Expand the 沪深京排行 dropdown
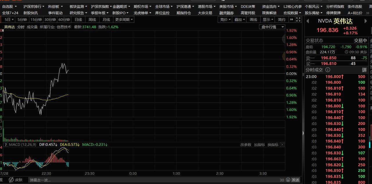The width and height of the screenshot is (372, 184). pos(34,6)
